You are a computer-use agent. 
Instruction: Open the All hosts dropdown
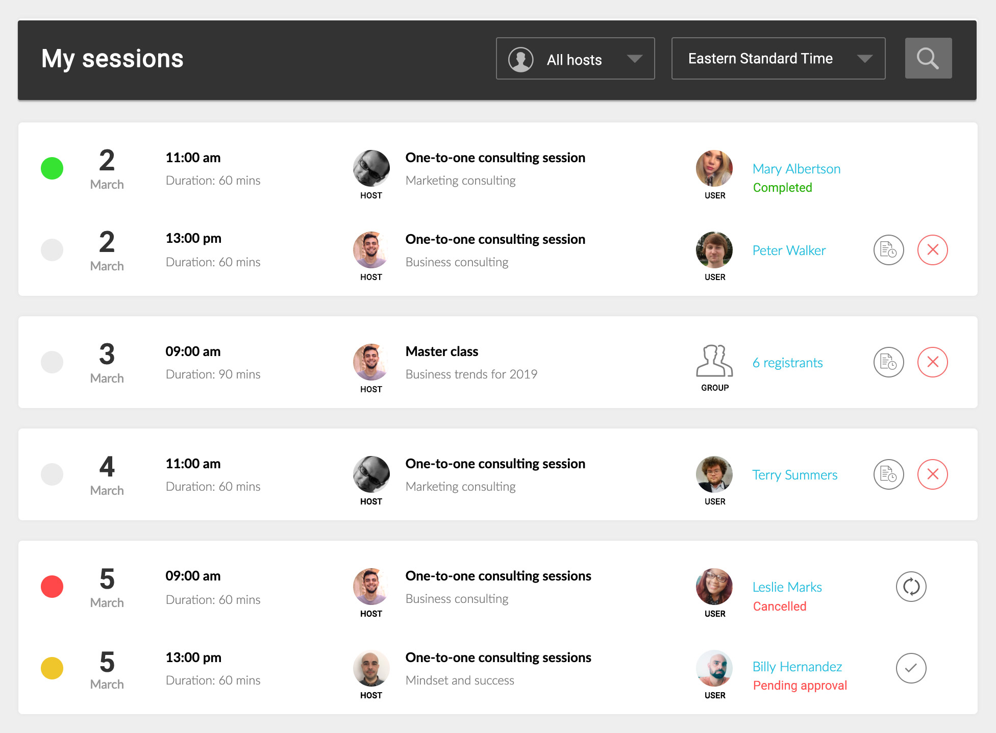pos(575,59)
